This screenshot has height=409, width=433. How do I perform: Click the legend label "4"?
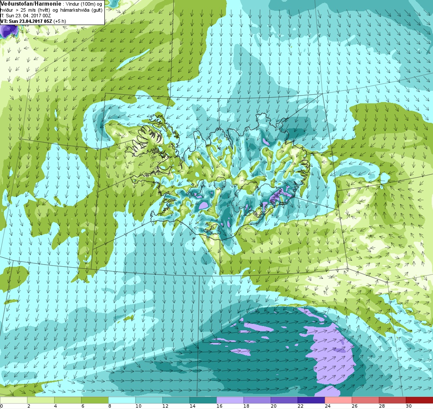point(56,406)
